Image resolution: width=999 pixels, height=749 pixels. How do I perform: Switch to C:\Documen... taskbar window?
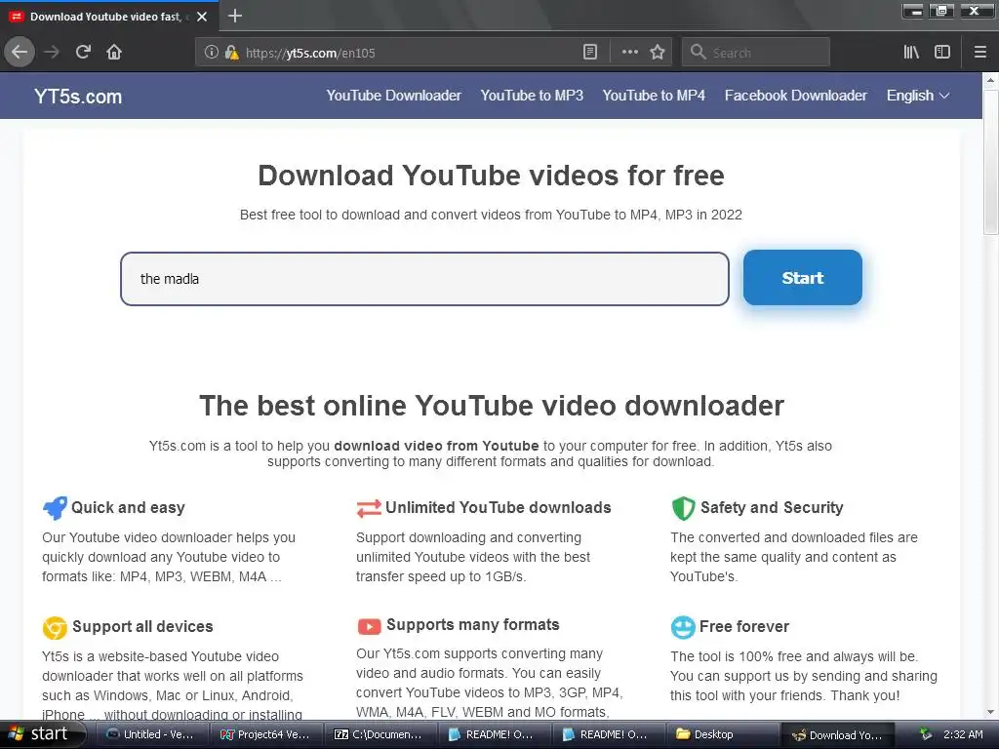pos(380,734)
